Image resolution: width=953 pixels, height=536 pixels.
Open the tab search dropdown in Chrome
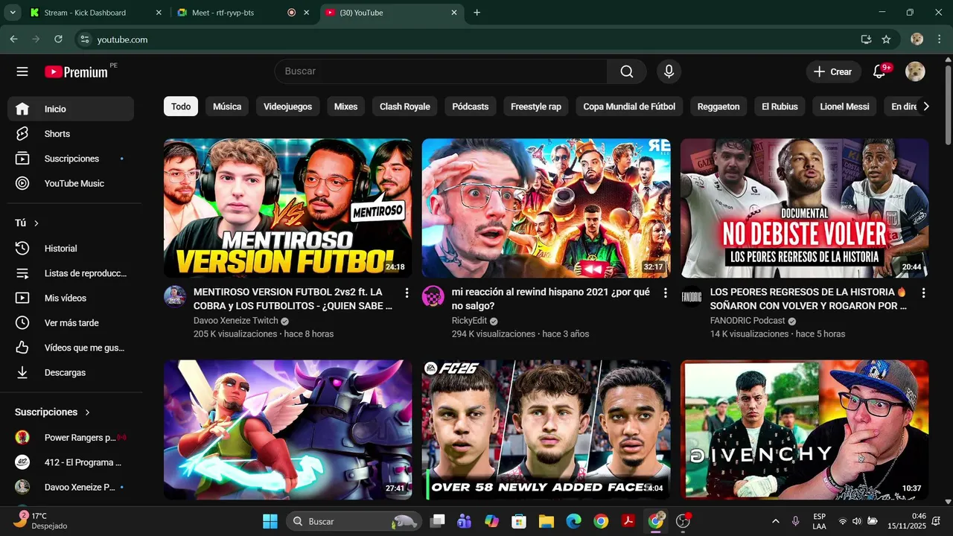tap(13, 13)
